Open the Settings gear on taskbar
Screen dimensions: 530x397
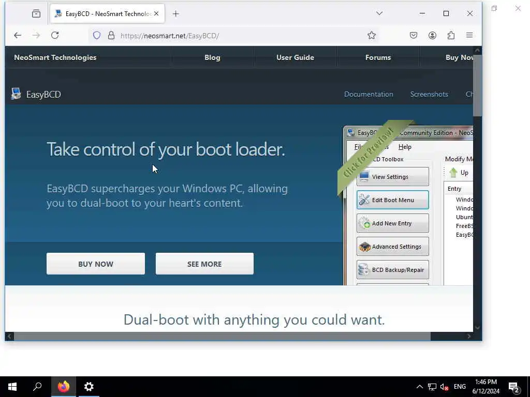(89, 387)
